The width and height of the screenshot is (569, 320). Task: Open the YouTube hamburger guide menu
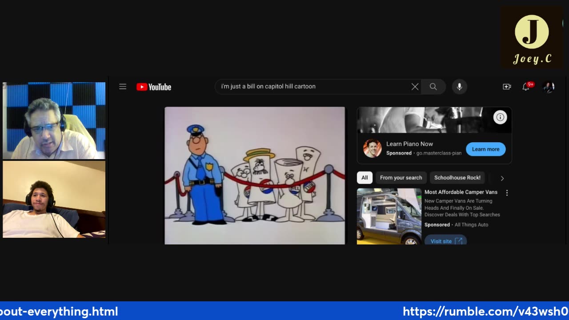pyautogui.click(x=123, y=87)
